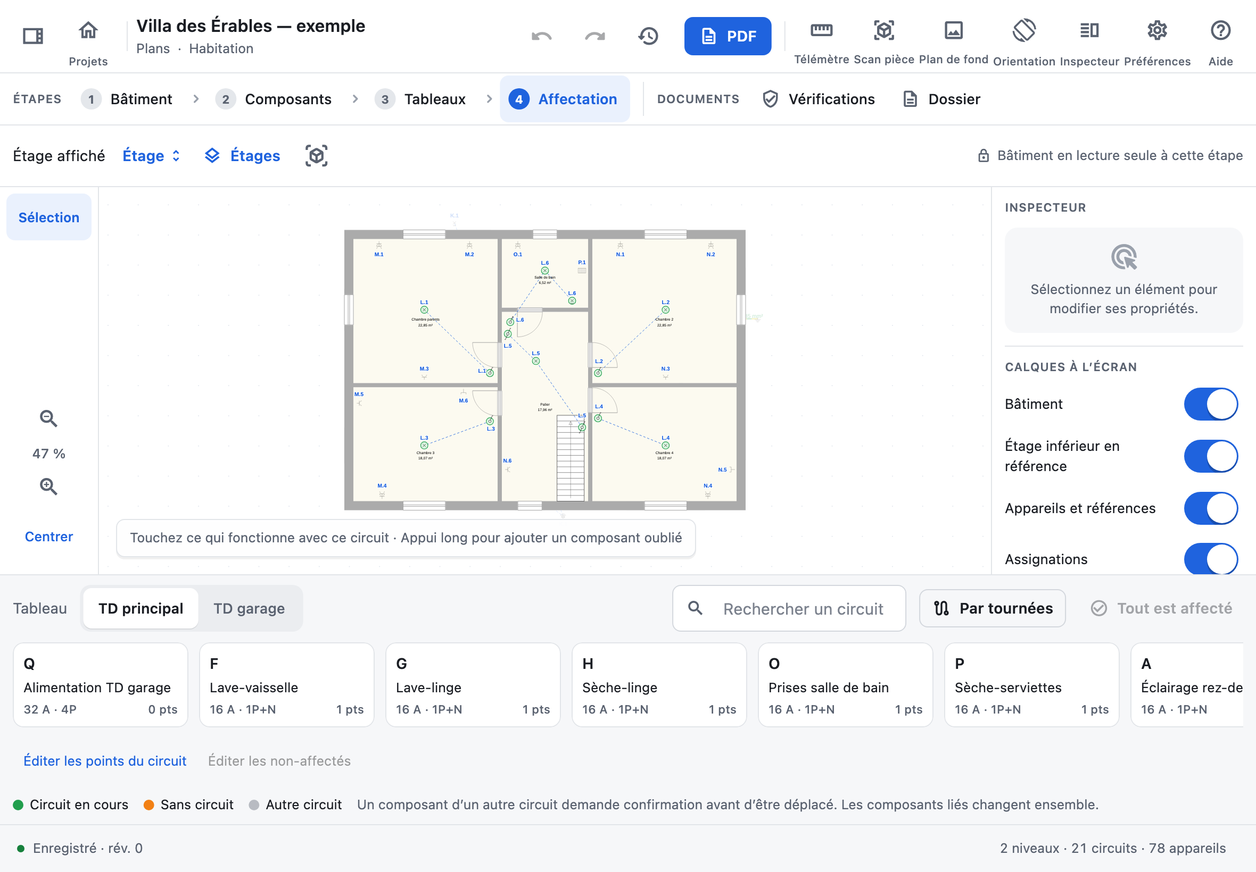Viewport: 1256px width, 872px height.
Task: Go to step 1 Bâtiment
Action: [x=126, y=99]
